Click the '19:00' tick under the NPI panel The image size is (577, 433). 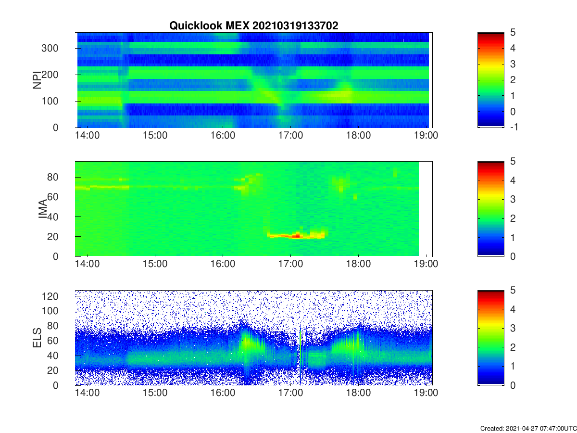pyautogui.click(x=426, y=136)
